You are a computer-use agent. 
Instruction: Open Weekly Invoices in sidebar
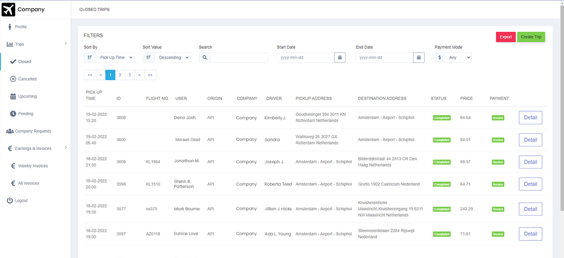(33, 166)
